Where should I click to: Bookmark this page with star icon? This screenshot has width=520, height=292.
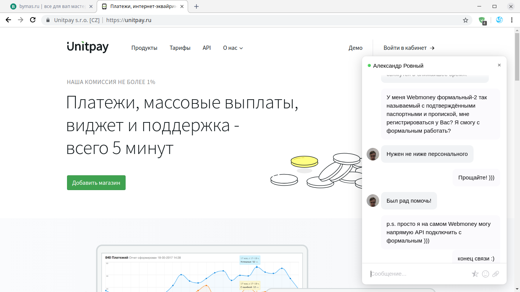(465, 20)
